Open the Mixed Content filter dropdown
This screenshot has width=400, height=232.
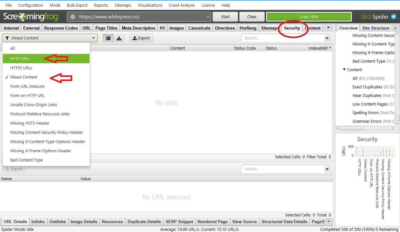coord(50,38)
